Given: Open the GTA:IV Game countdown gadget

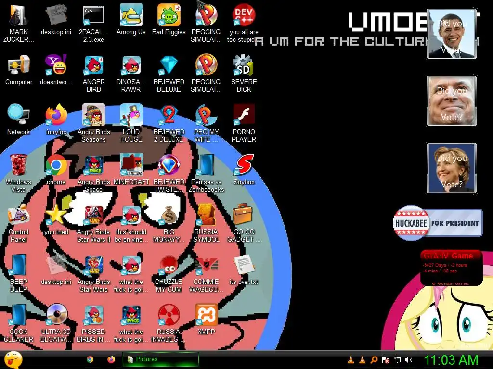Looking at the screenshot, I should (x=451, y=268).
